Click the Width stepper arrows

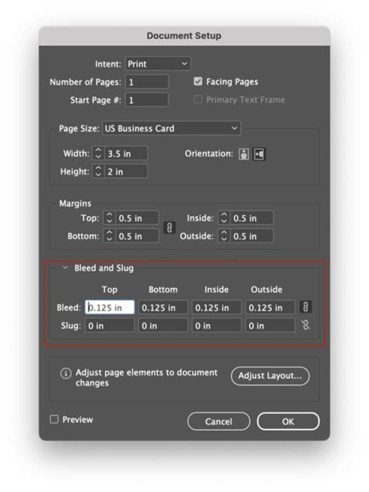98,153
